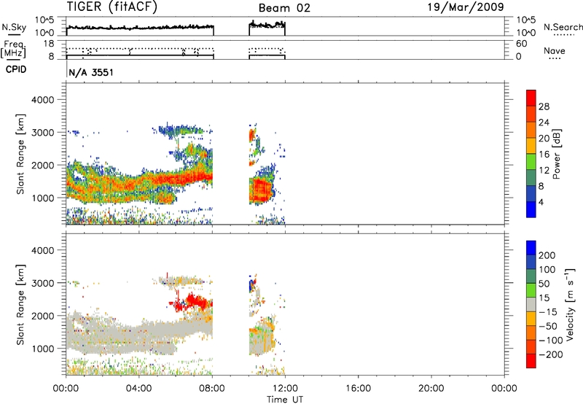Click the blue bottom of Power colorbar
The image size is (583, 404).
531,209
